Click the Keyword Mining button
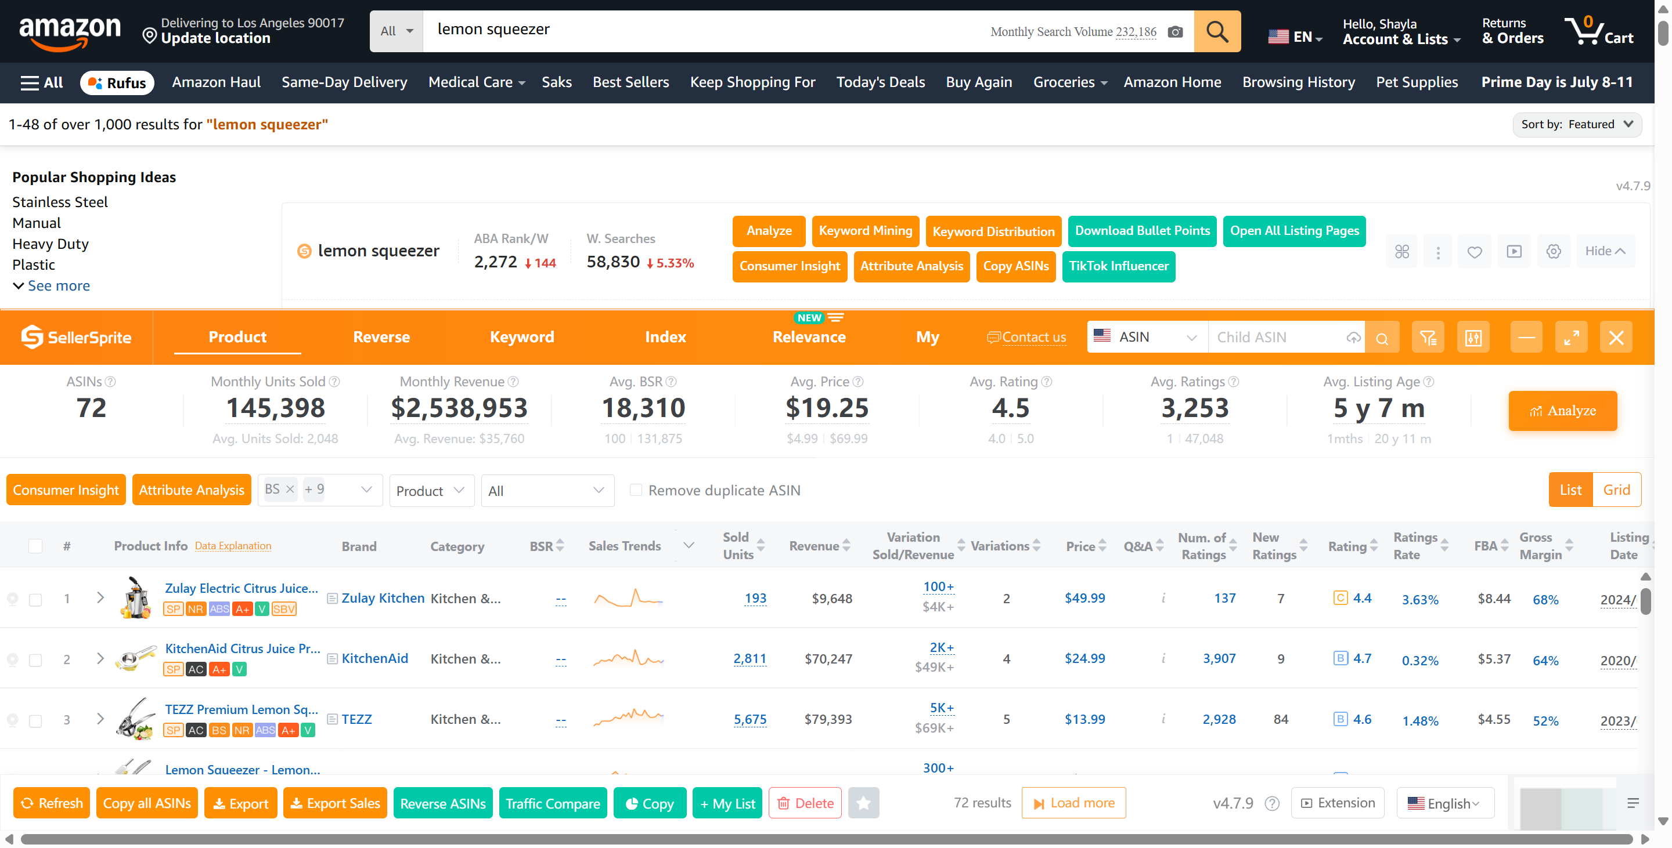The height and width of the screenshot is (848, 1672). 865,231
